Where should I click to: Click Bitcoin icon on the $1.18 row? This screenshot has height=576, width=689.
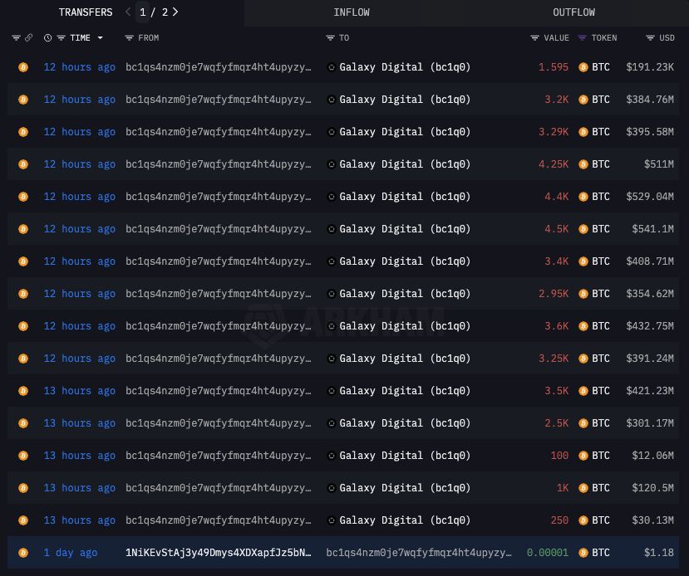23,553
